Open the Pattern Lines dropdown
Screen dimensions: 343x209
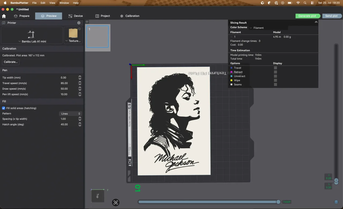(x=70, y=114)
